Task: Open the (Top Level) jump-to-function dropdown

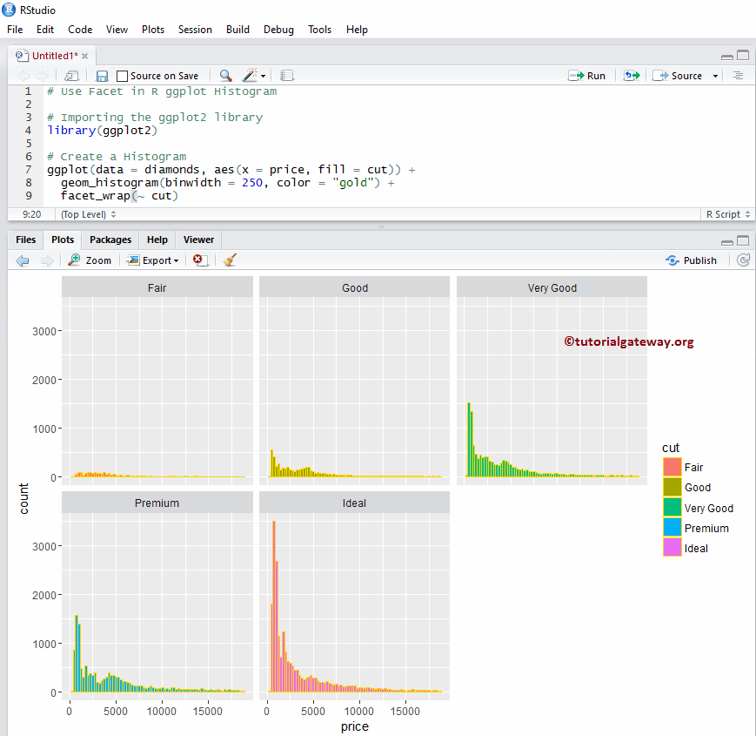Action: (x=87, y=213)
